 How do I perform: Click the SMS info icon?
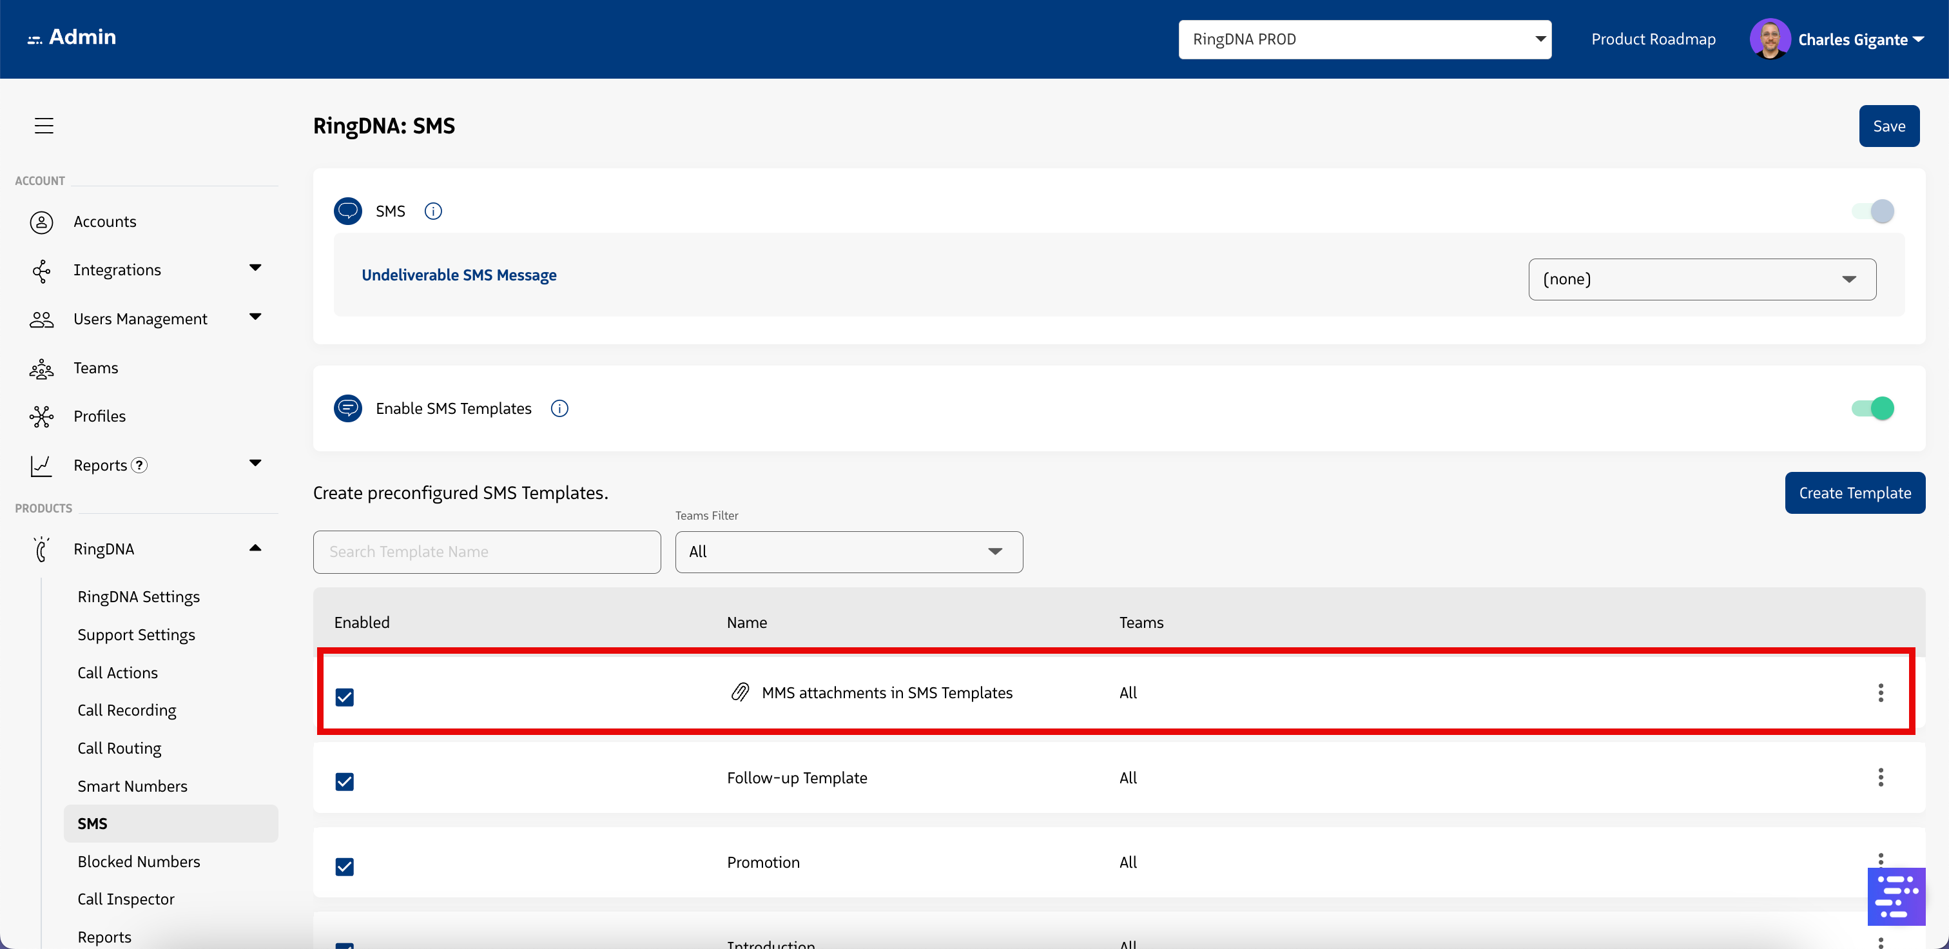432,211
